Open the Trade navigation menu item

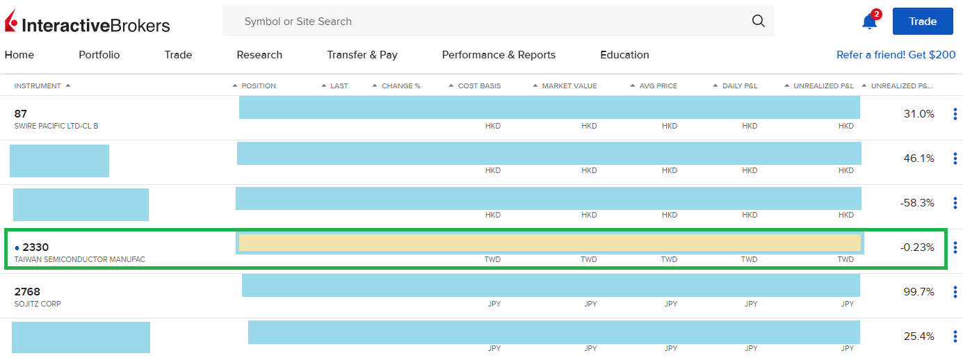coord(178,55)
